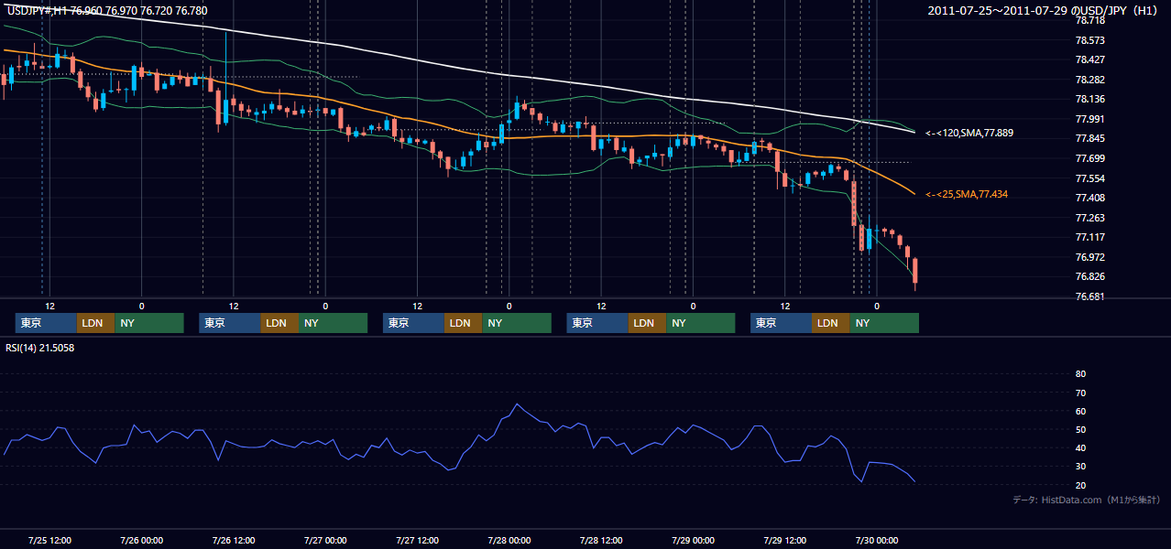Click price axis value 76.826

tap(1089, 276)
